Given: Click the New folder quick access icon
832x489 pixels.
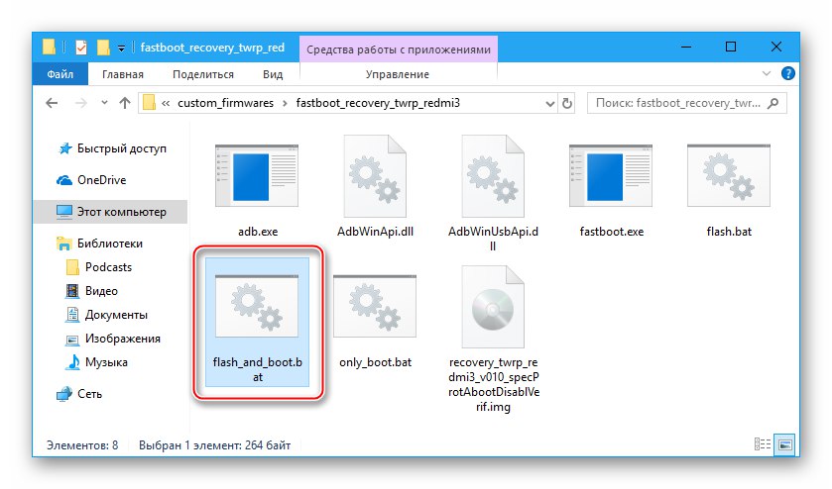Looking at the screenshot, I should click(103, 48).
